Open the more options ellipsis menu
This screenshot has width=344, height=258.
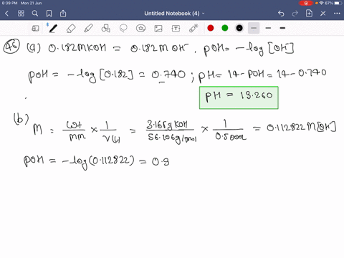coord(337,14)
